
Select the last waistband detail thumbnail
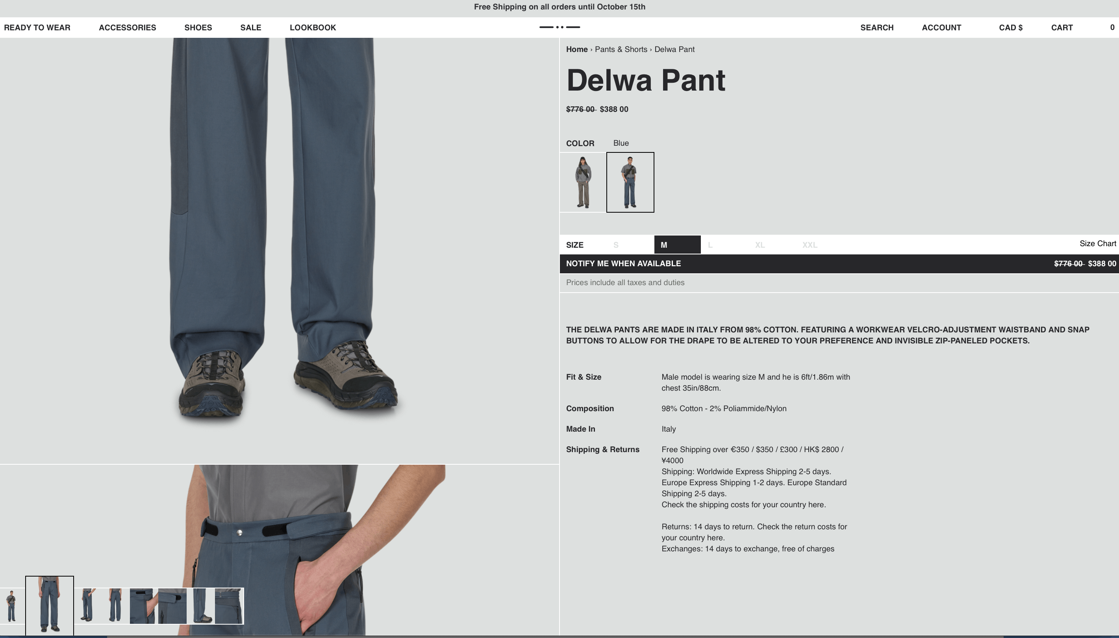coord(229,606)
